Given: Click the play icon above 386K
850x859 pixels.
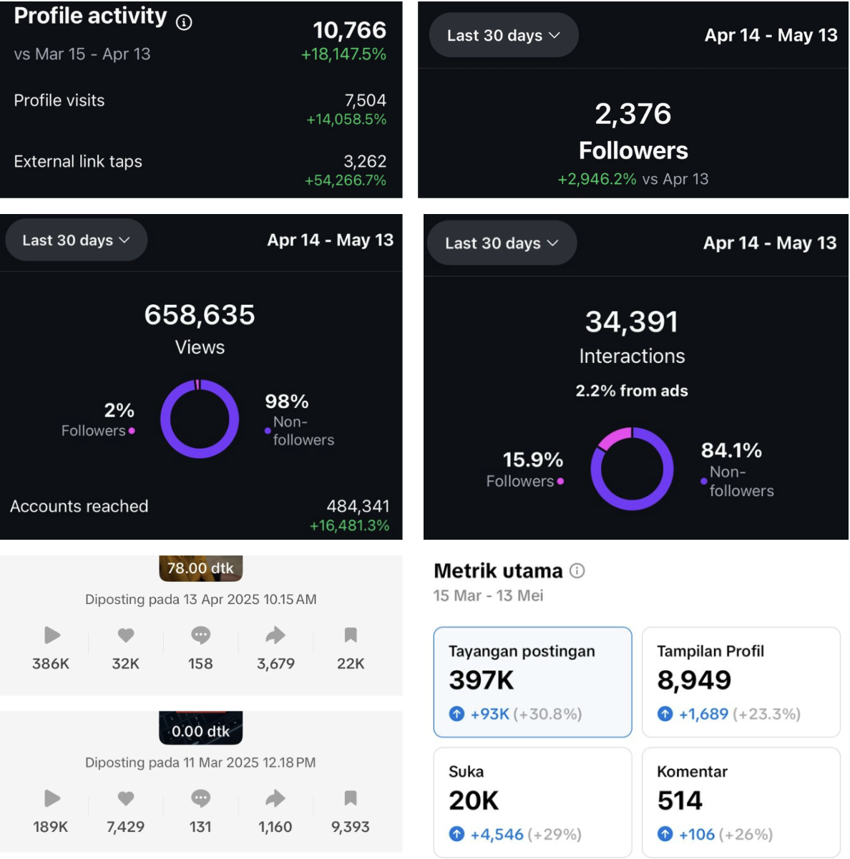Looking at the screenshot, I should (x=52, y=635).
